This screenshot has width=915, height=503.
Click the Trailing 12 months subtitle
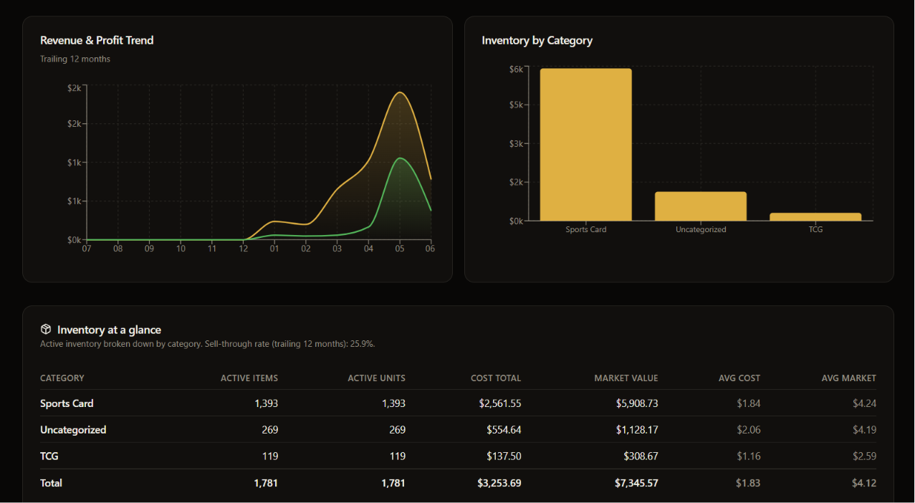[75, 59]
